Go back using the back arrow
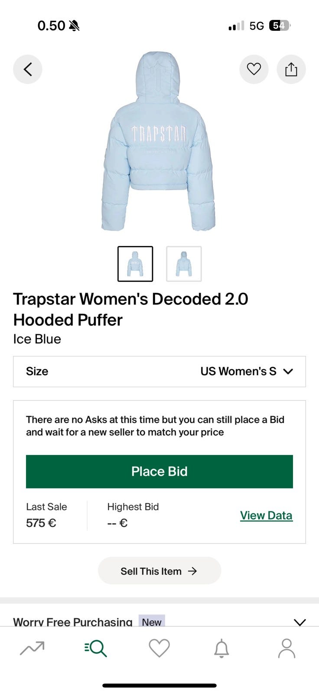The image size is (319, 694). [x=28, y=69]
